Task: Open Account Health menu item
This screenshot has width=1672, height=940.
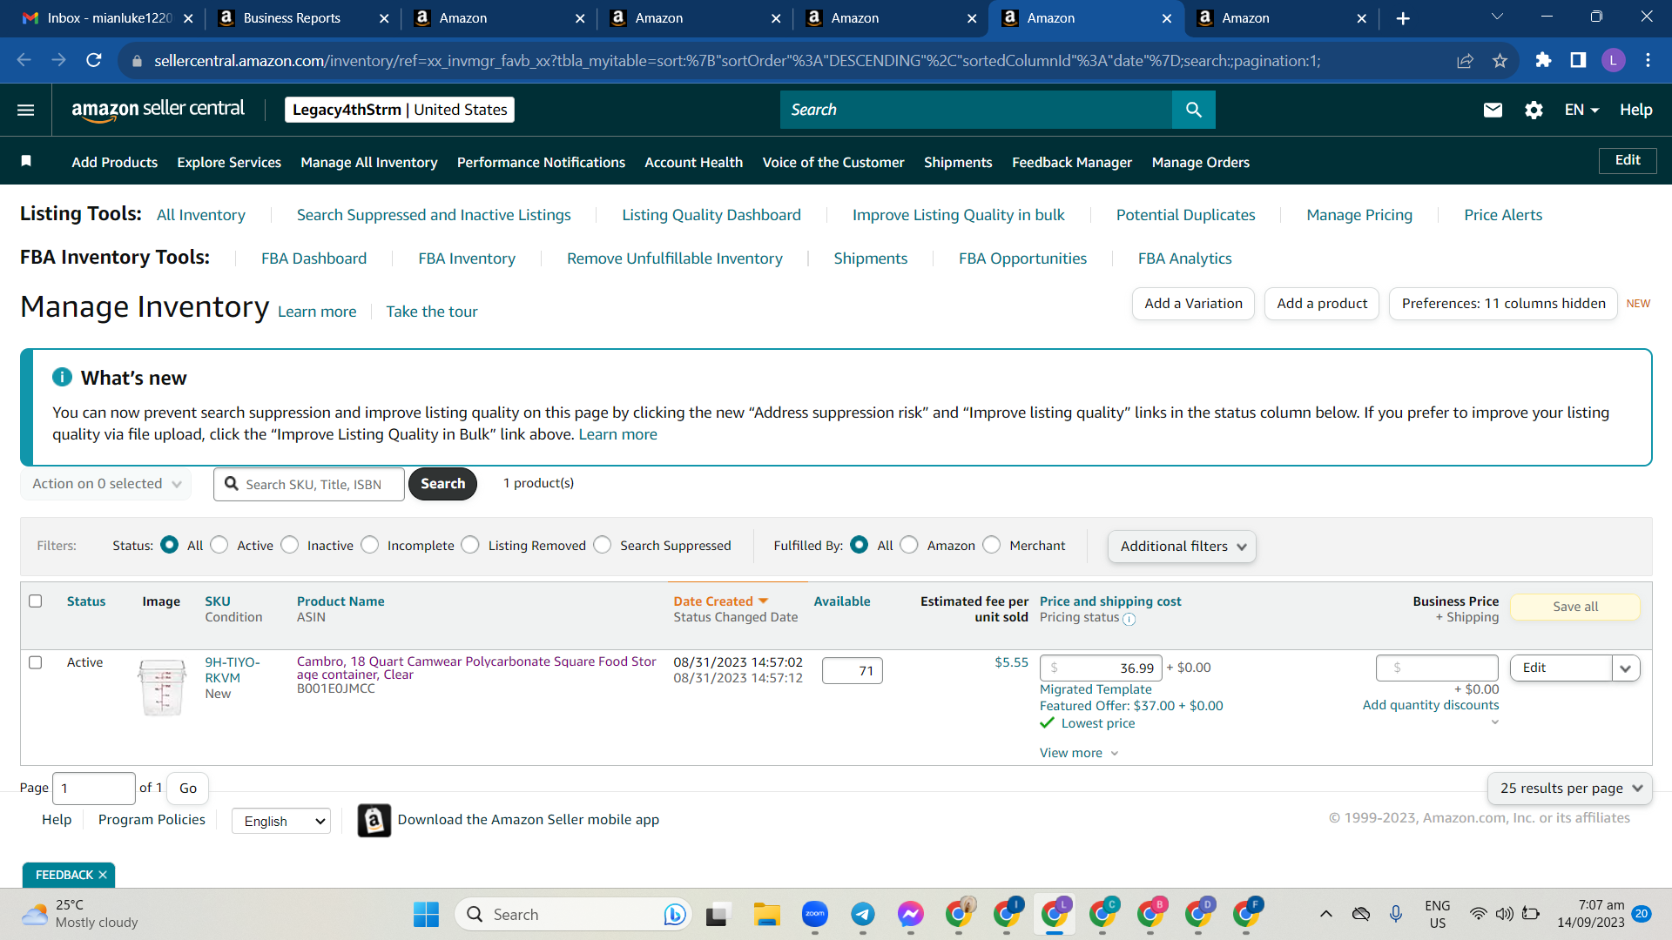Action: pyautogui.click(x=694, y=162)
